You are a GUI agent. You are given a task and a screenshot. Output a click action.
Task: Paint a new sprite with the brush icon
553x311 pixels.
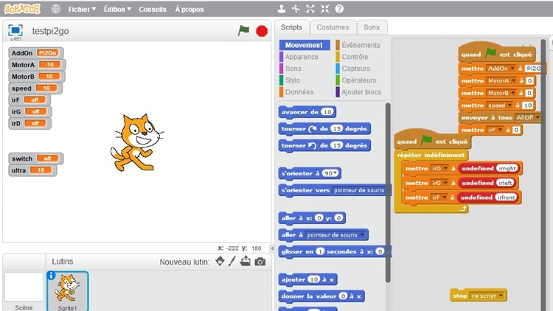tap(232, 262)
